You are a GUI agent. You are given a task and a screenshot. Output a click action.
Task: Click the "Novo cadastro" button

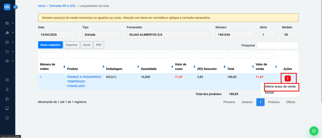click(x=50, y=45)
